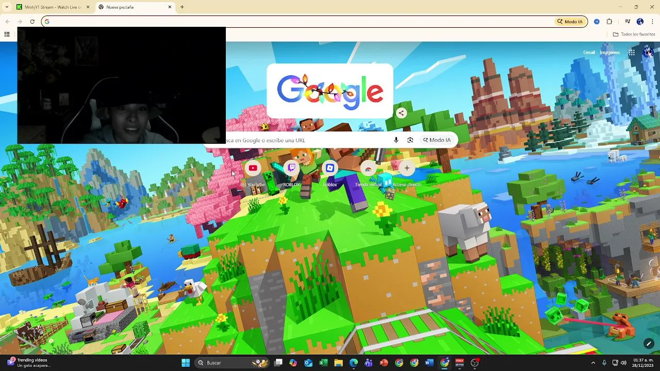Open Word from the taskbar

point(429,363)
